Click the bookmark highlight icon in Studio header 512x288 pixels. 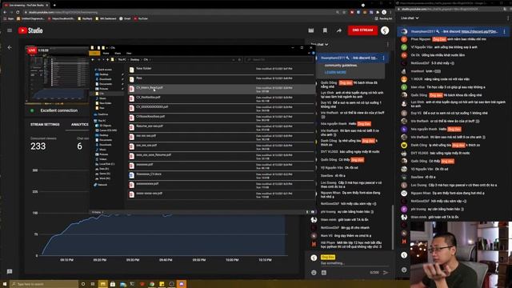pos(325,30)
